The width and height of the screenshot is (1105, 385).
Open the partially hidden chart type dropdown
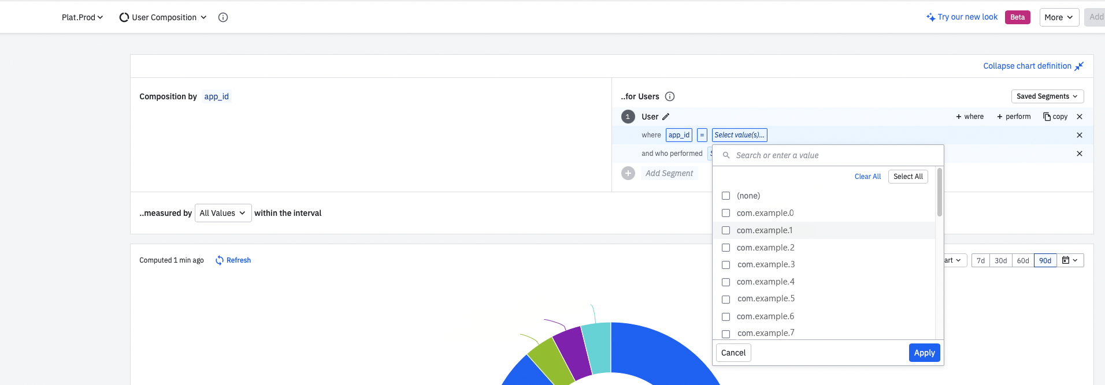[x=954, y=260]
